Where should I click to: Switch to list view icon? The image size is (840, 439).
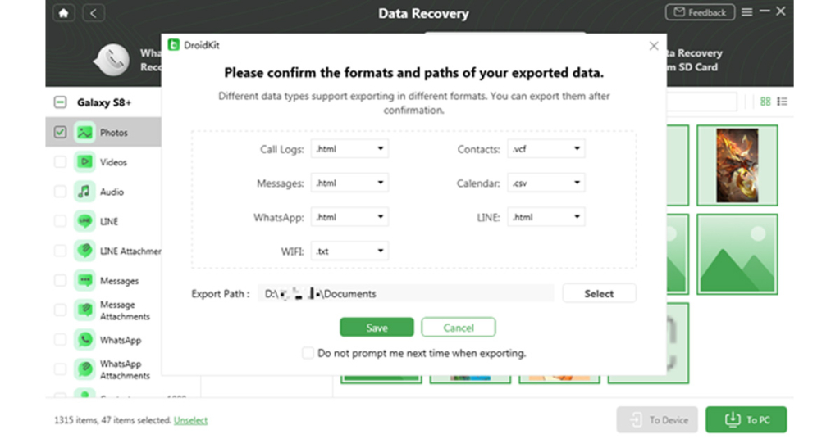pyautogui.click(x=782, y=102)
